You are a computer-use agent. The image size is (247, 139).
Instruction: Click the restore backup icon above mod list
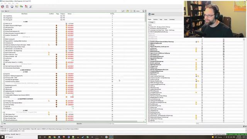tap(131, 11)
